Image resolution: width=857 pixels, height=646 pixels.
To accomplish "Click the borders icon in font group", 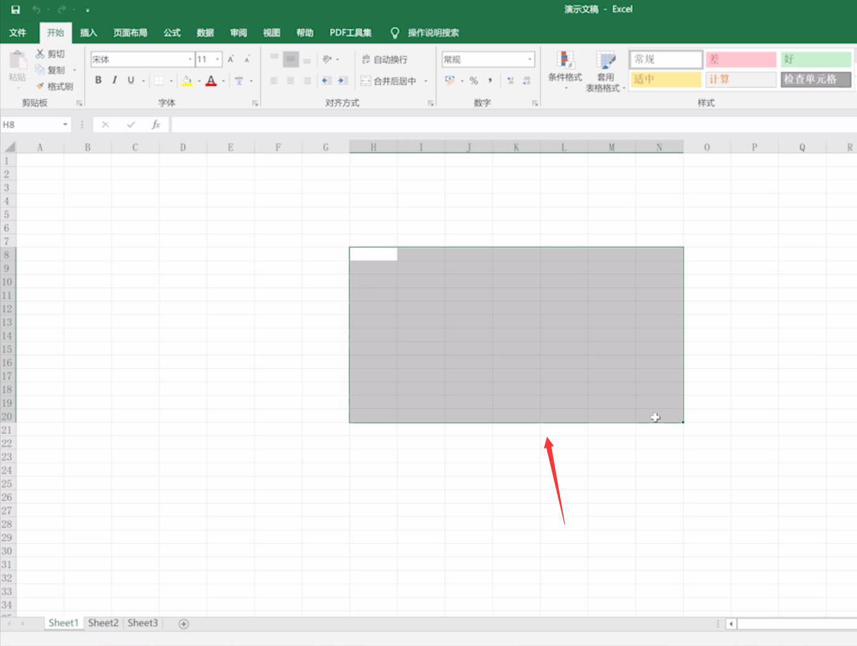I will point(159,80).
